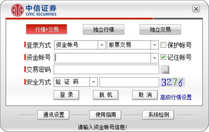Select the 行情+交易 mode tab

[x=47, y=30]
